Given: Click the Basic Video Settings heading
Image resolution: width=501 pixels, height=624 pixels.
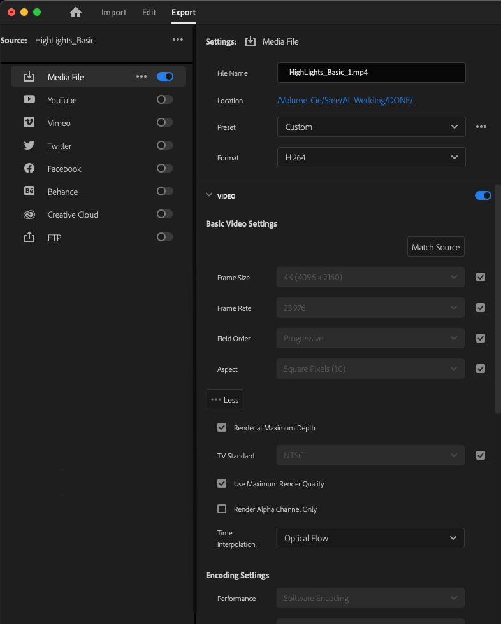Looking at the screenshot, I should pos(242,223).
